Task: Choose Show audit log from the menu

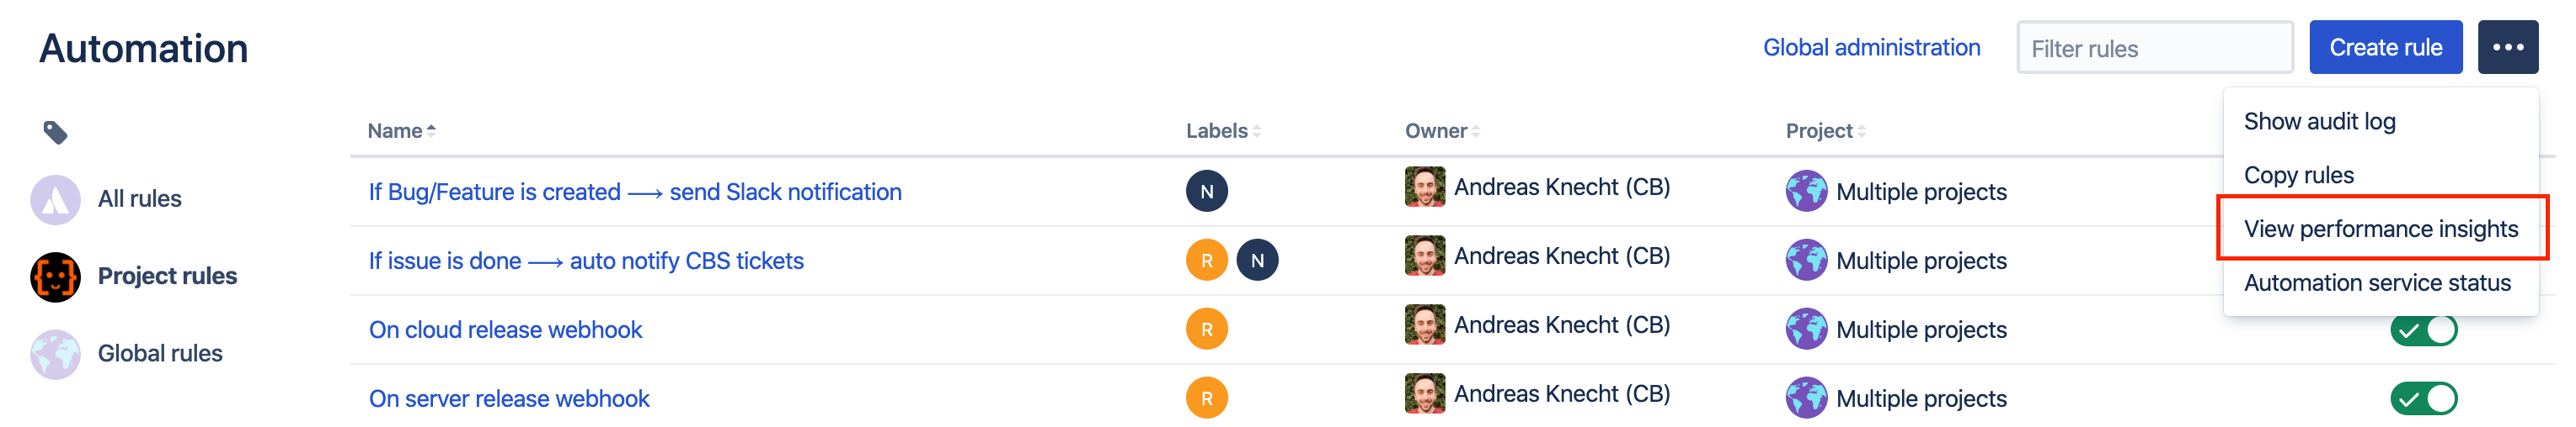Action: (2319, 122)
